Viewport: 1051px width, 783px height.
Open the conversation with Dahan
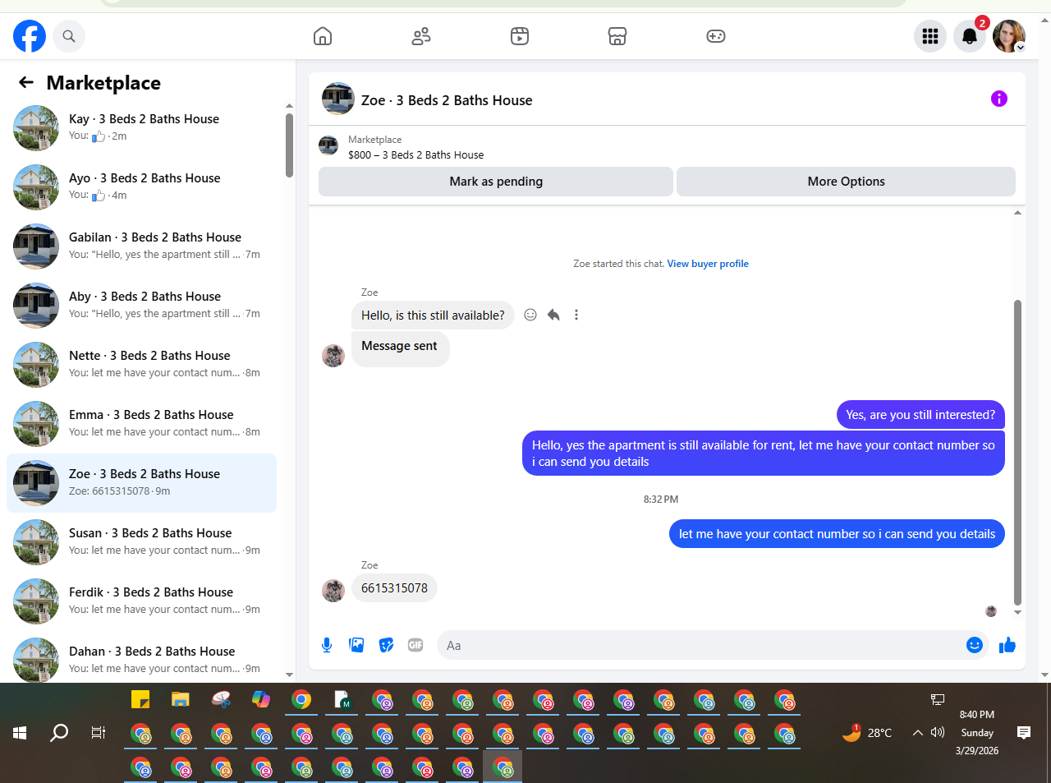pos(141,659)
